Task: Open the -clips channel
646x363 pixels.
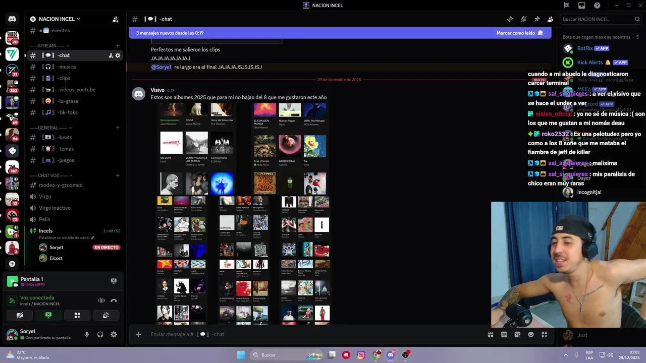Action: tap(74, 78)
